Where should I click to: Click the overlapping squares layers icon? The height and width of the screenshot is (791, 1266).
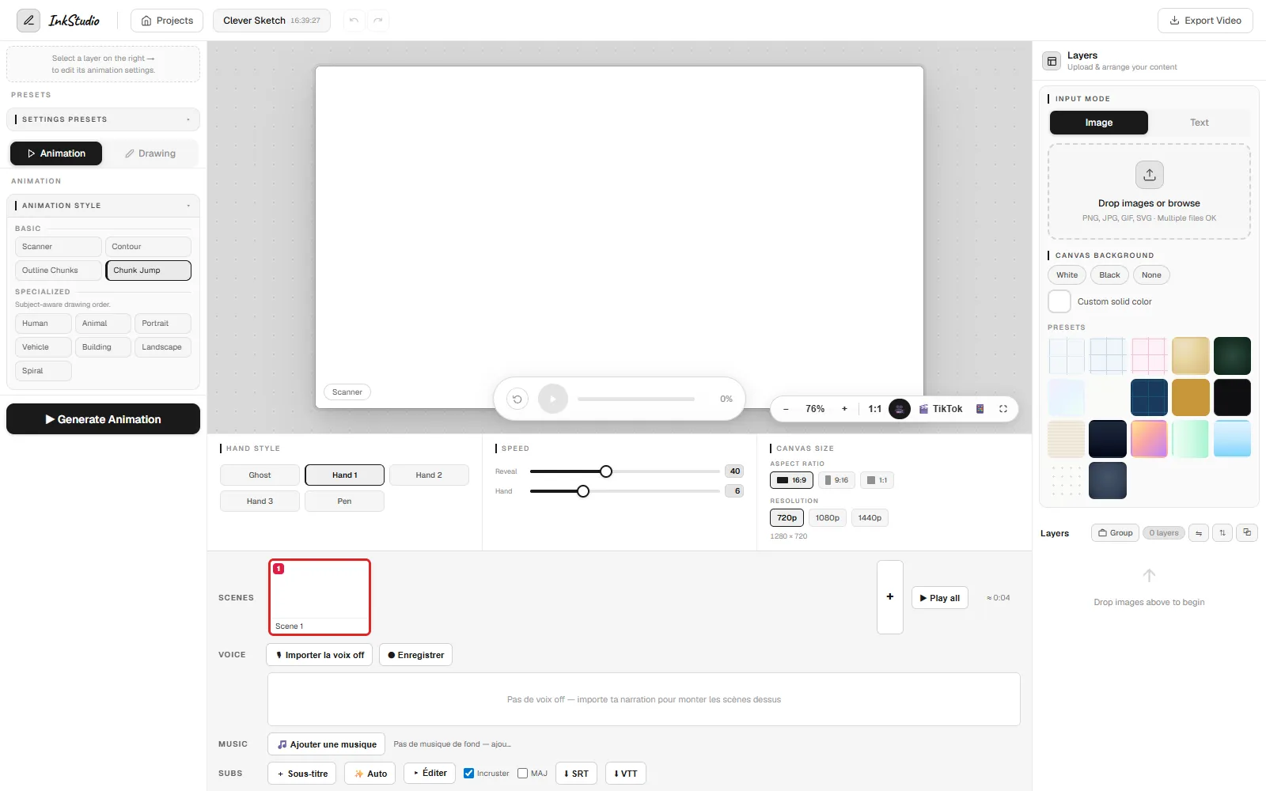click(x=1247, y=533)
